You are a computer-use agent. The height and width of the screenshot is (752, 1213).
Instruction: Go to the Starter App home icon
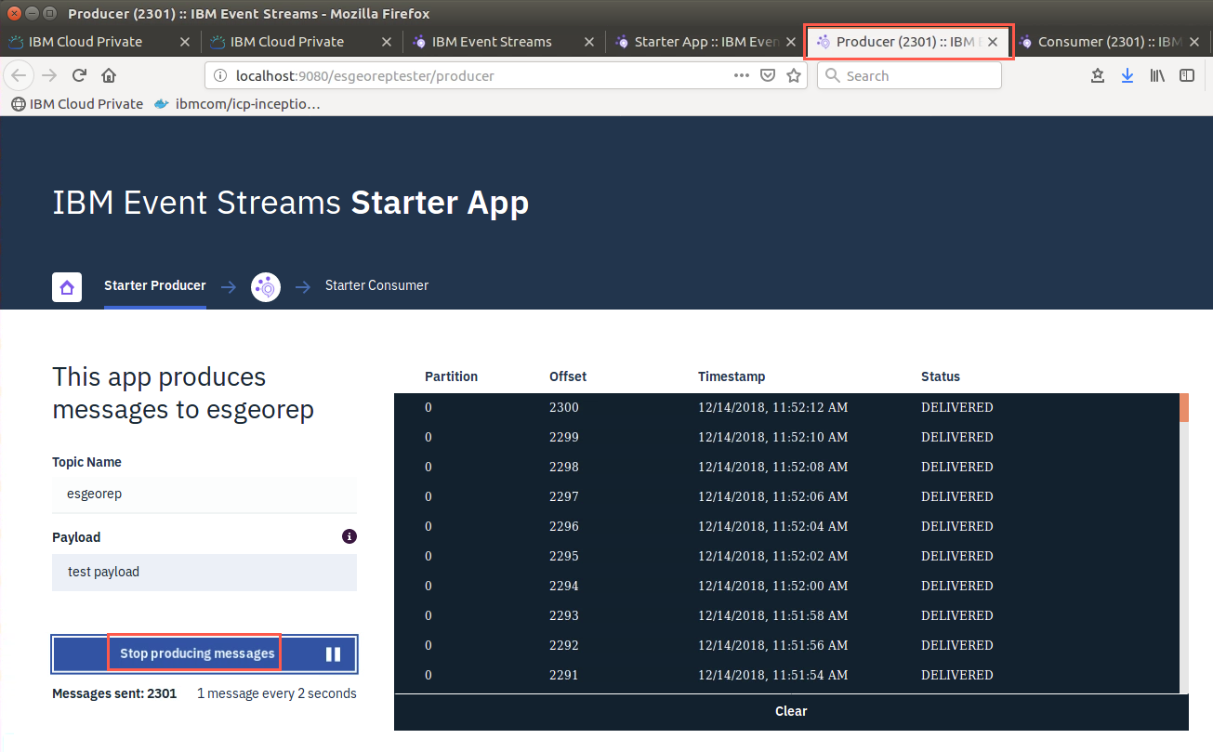[67, 287]
